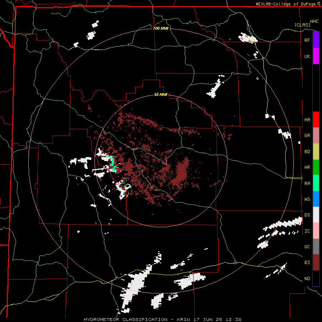322x322 pixels.
Task: Click the UK magenta legend swatch
Action: click(x=316, y=56)
